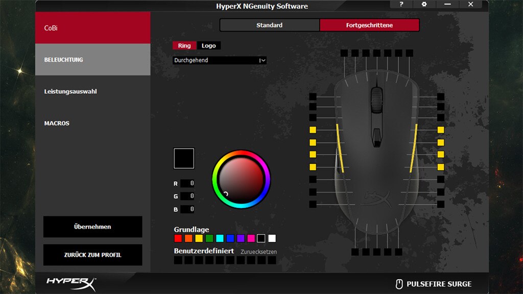Pick a shade inside the color wheel disc
The image size is (523, 294).
(241, 179)
